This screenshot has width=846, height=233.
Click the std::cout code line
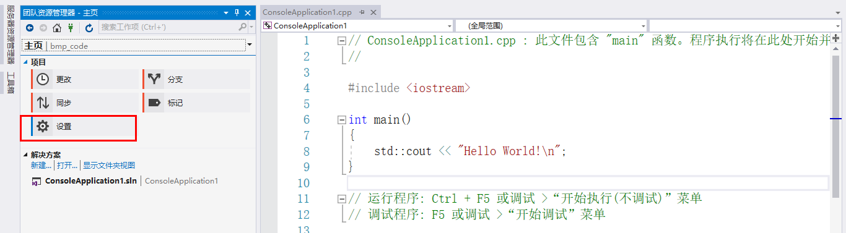pos(471,151)
